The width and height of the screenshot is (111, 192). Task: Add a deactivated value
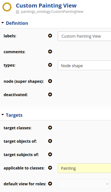click(x=50, y=94)
